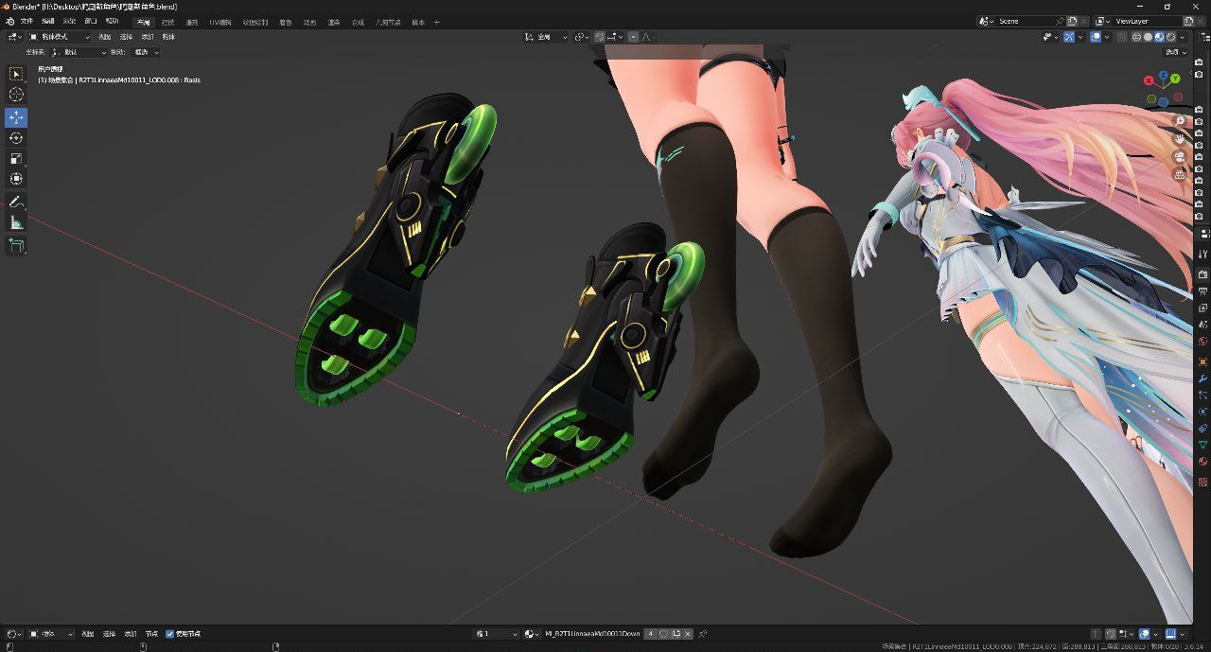Open the 帮助 menu
The width and height of the screenshot is (1211, 652).
pos(113,21)
